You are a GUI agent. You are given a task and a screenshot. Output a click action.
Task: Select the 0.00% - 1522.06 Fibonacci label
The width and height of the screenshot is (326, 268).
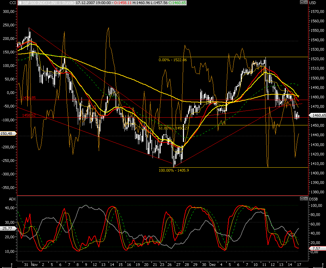(x=172, y=60)
